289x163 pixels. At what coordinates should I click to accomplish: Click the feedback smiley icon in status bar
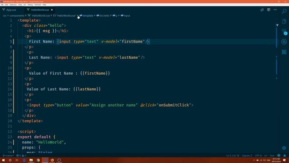279,156
